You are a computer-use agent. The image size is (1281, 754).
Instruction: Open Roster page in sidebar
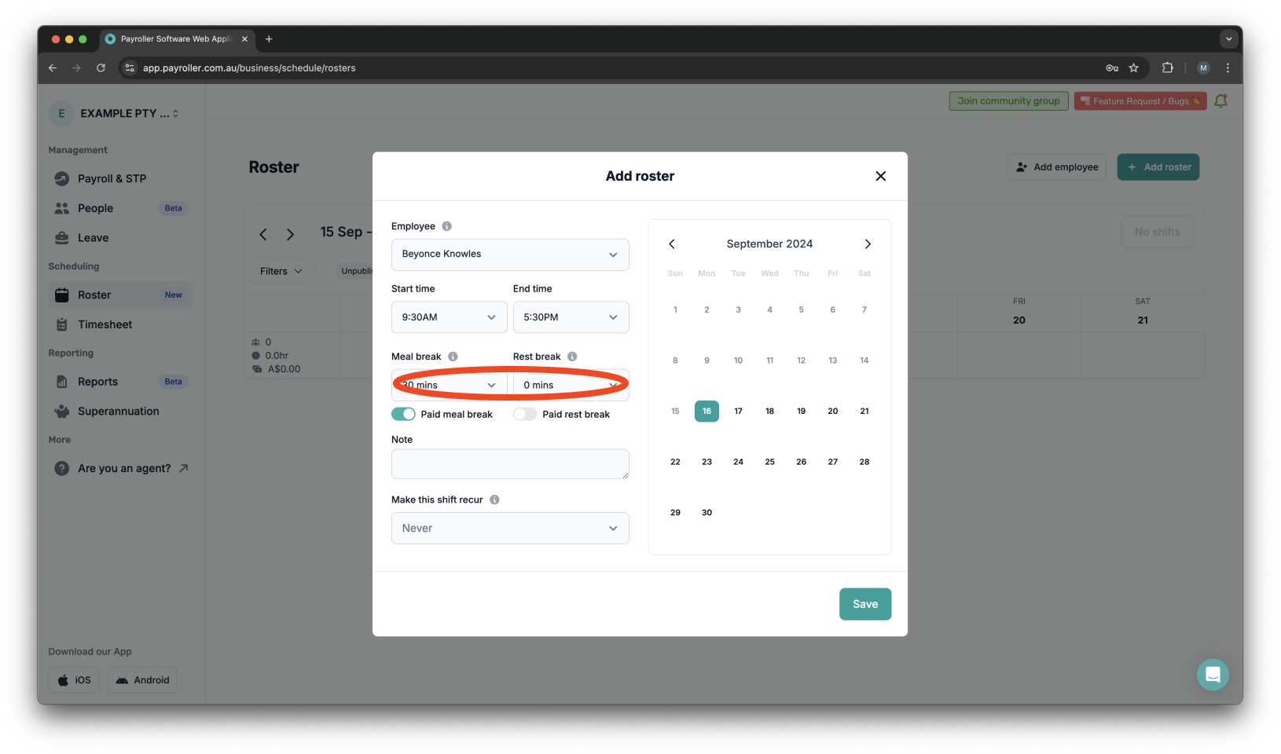coord(120,295)
